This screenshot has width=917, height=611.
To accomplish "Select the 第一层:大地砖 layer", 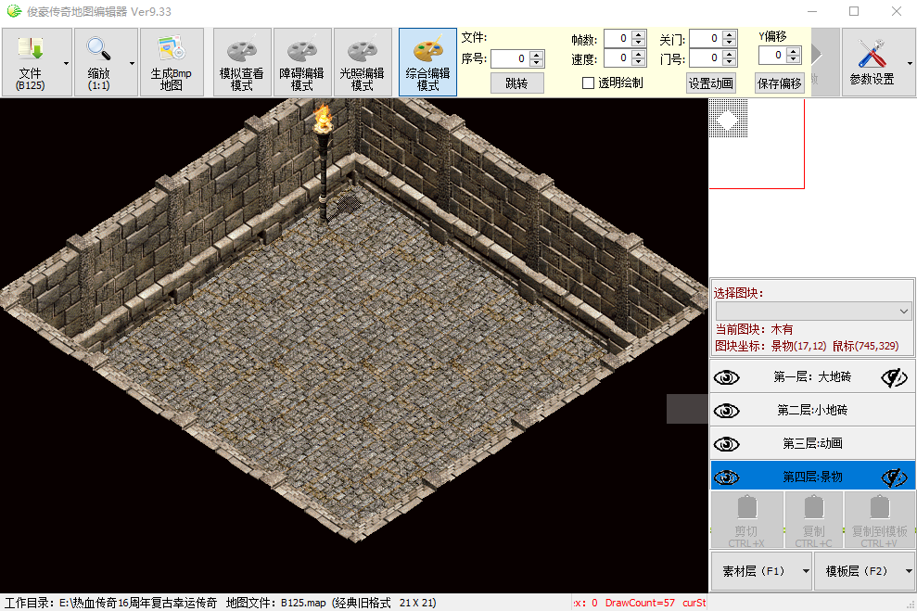I will [x=812, y=377].
